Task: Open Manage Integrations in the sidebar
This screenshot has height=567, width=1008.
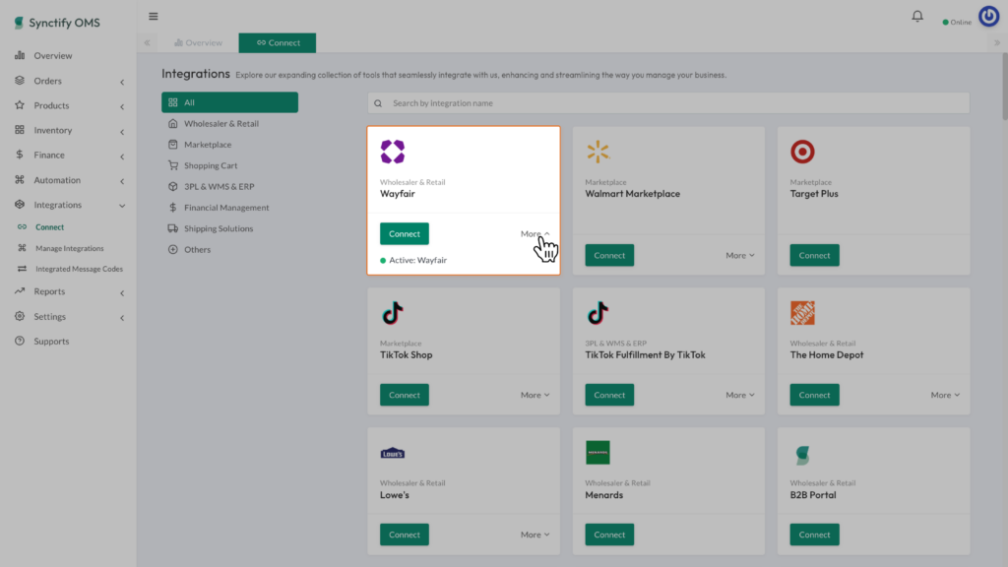Action: click(x=70, y=248)
